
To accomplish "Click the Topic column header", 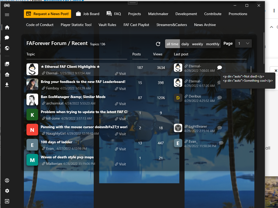I will coord(31,54).
